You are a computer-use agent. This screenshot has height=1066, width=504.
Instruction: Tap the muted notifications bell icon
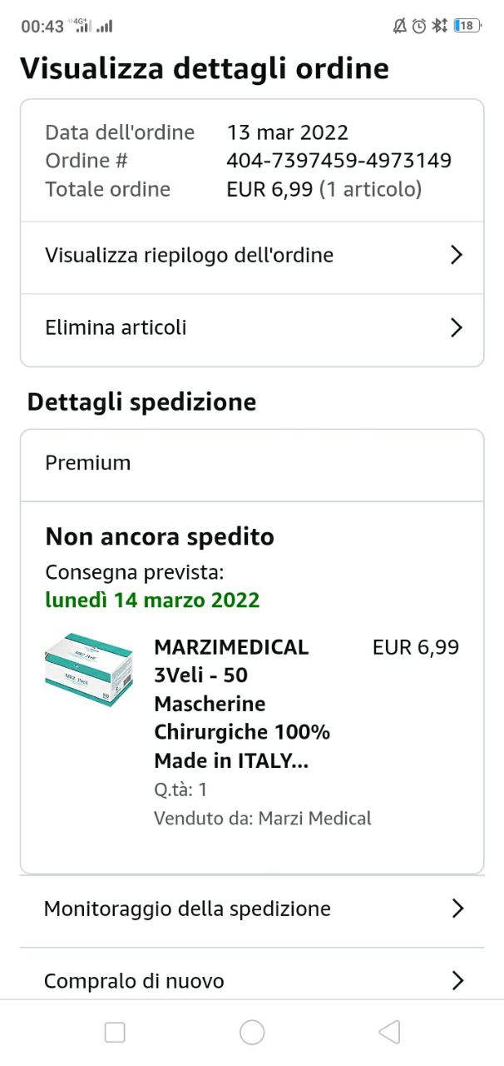coord(400,26)
